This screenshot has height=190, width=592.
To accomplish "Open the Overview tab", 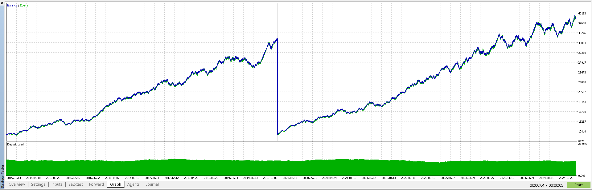I will [x=17, y=184].
